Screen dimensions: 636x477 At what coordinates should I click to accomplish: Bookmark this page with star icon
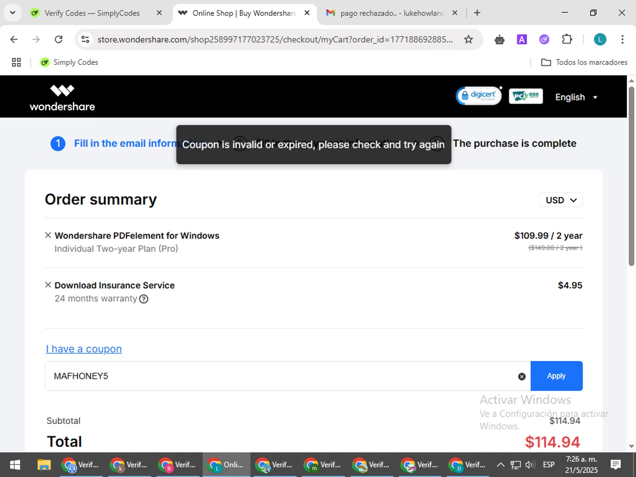pos(468,39)
